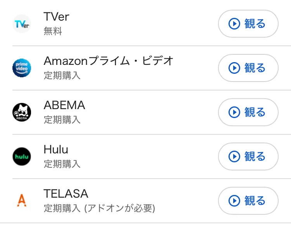Click the TVer logo icon
291x226 pixels.
point(22,24)
